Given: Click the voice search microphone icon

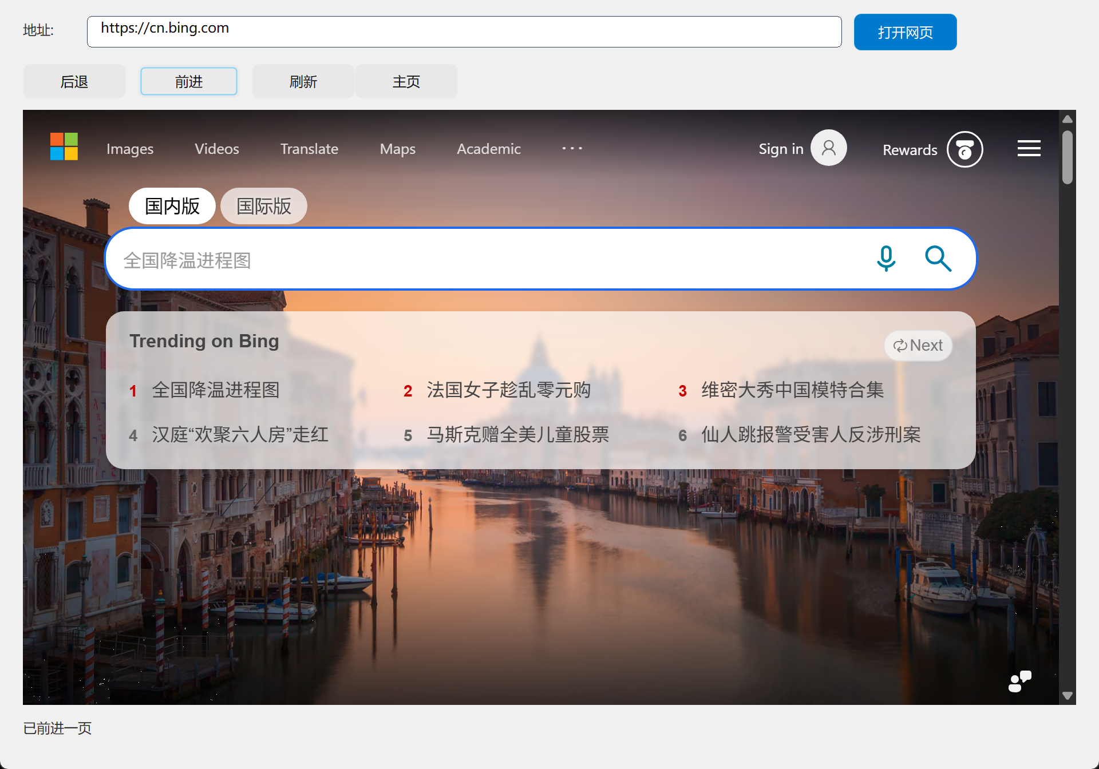Looking at the screenshot, I should (x=886, y=259).
